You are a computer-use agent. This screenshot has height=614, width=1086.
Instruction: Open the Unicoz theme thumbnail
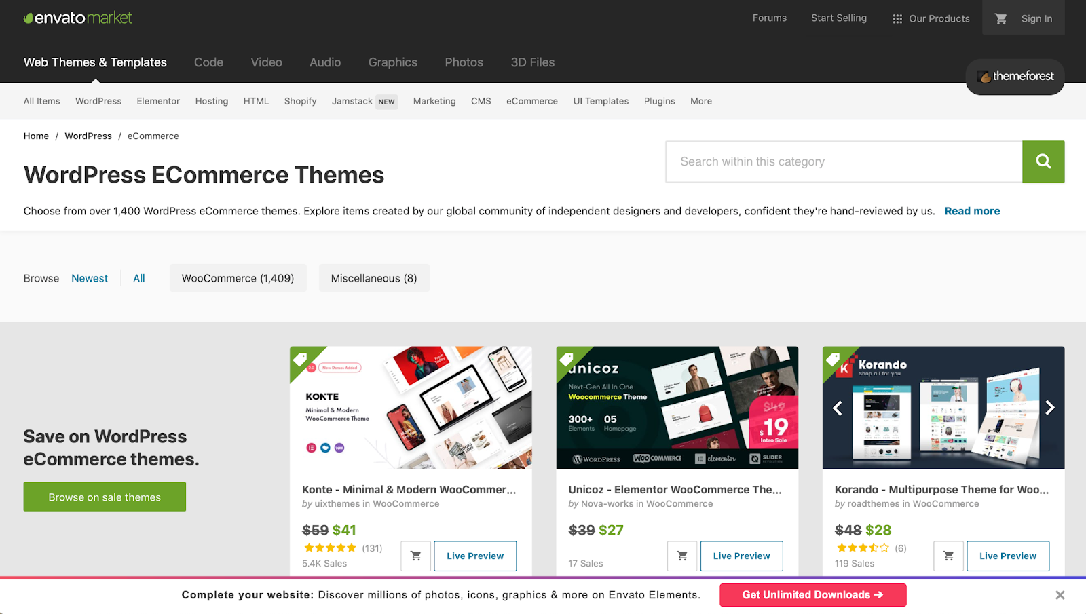[x=677, y=408]
